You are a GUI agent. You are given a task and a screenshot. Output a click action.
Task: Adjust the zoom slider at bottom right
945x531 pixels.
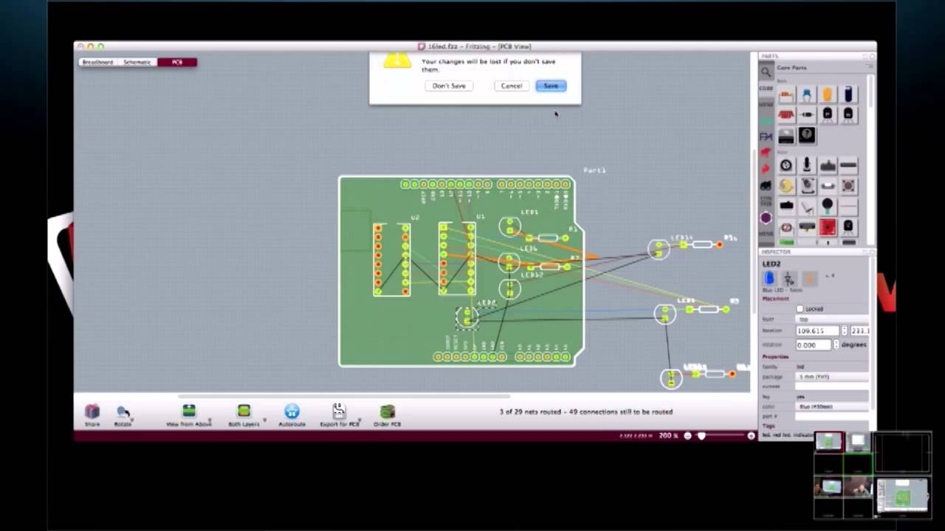click(701, 435)
